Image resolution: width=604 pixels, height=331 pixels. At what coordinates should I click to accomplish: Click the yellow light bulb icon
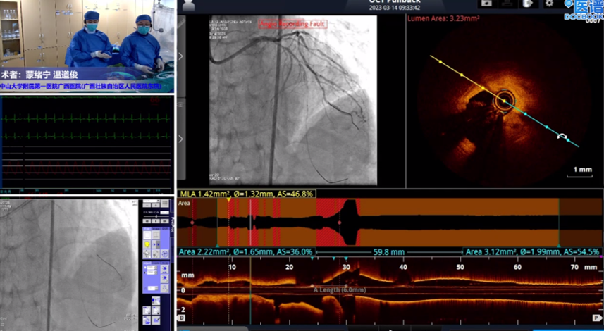(x=147, y=244)
